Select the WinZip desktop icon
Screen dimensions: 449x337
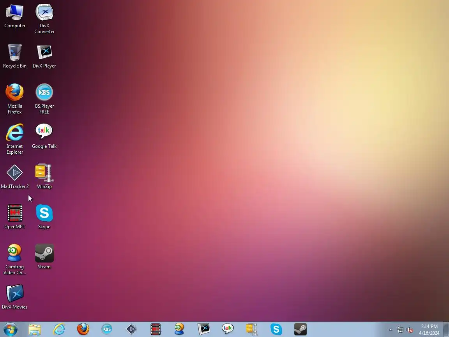pyautogui.click(x=44, y=177)
